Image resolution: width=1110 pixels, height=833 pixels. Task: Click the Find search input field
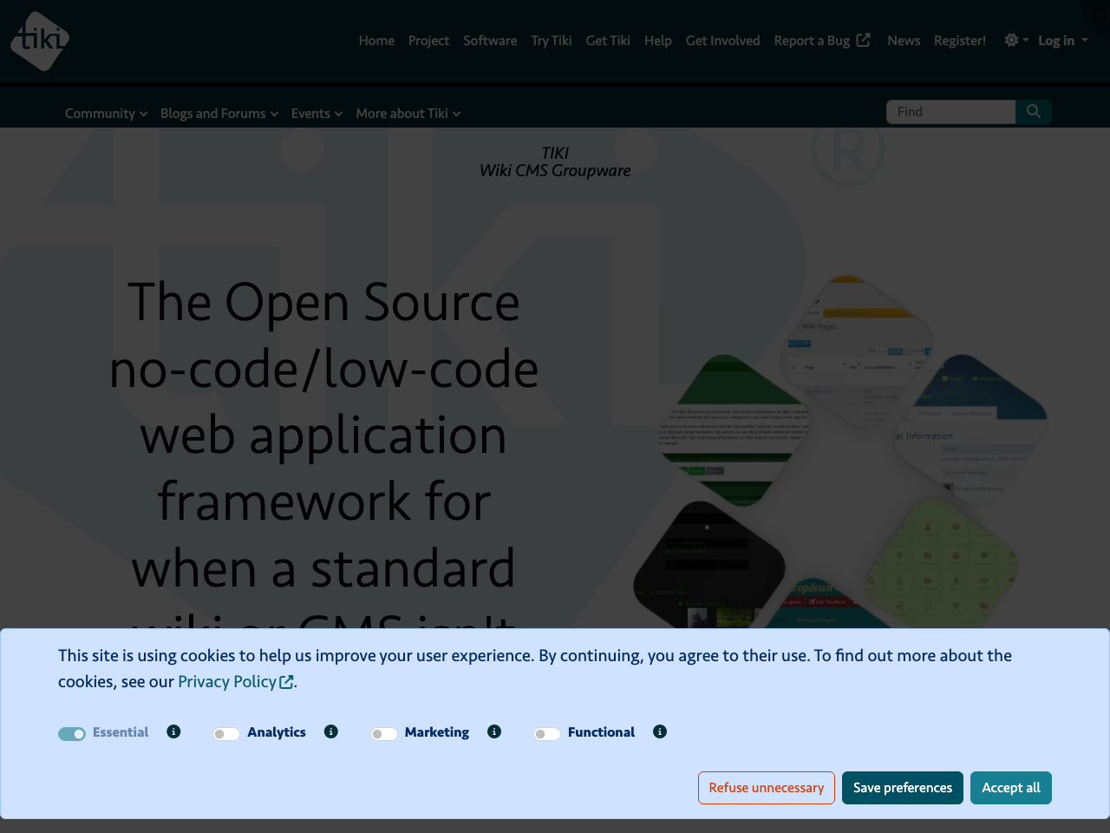coord(950,112)
